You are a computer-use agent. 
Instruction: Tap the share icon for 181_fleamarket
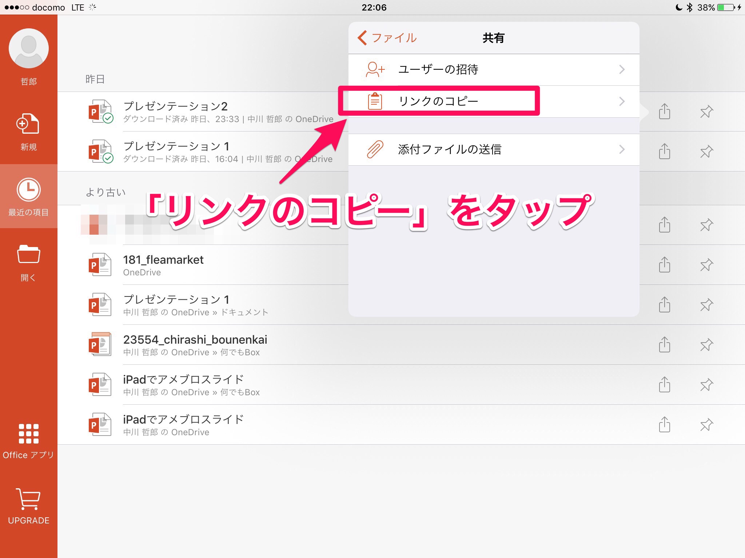[664, 265]
